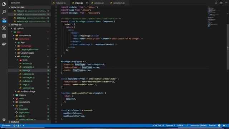Change indentation via Spaces: 2

click(x=170, y=125)
